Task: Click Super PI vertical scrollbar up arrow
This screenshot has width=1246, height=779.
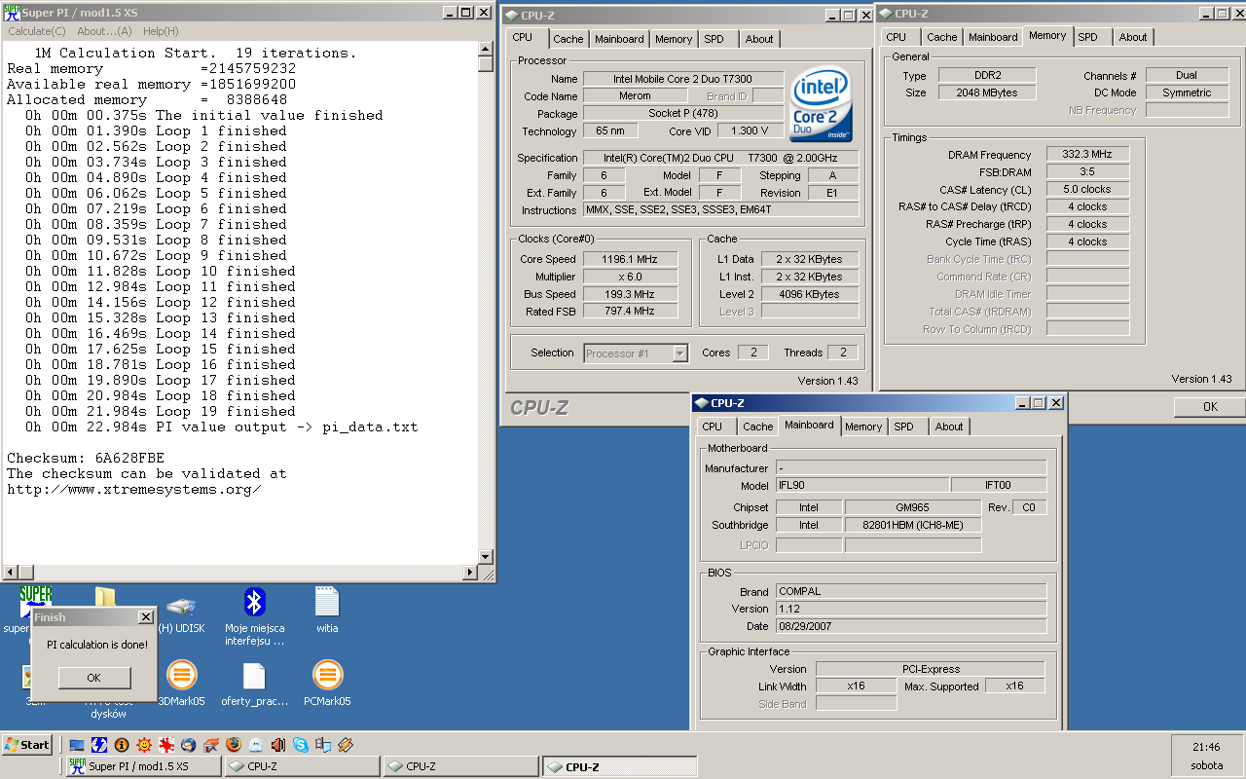Action: [486, 49]
